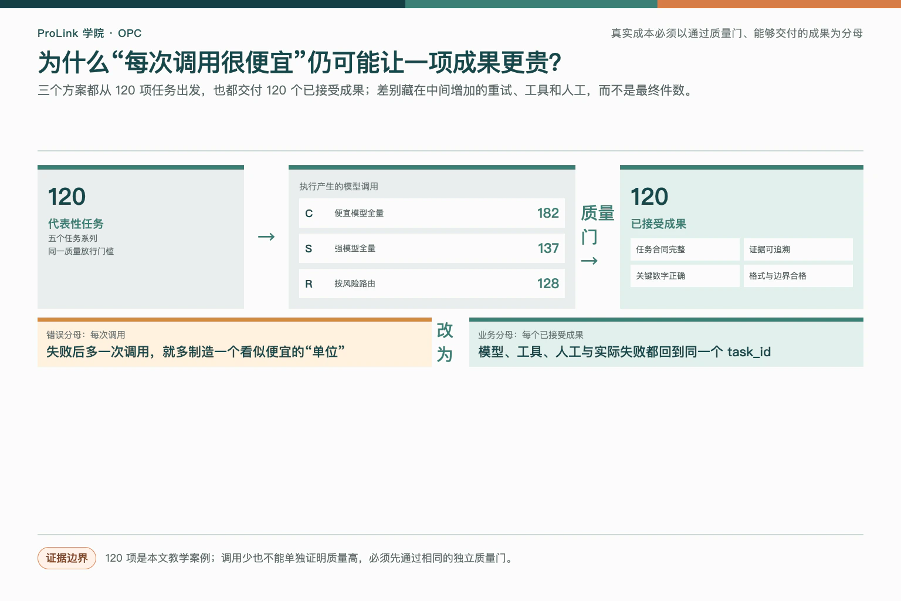The width and height of the screenshot is (901, 601).
Task: Click the 改为 label between the boxes
Action: tap(445, 342)
